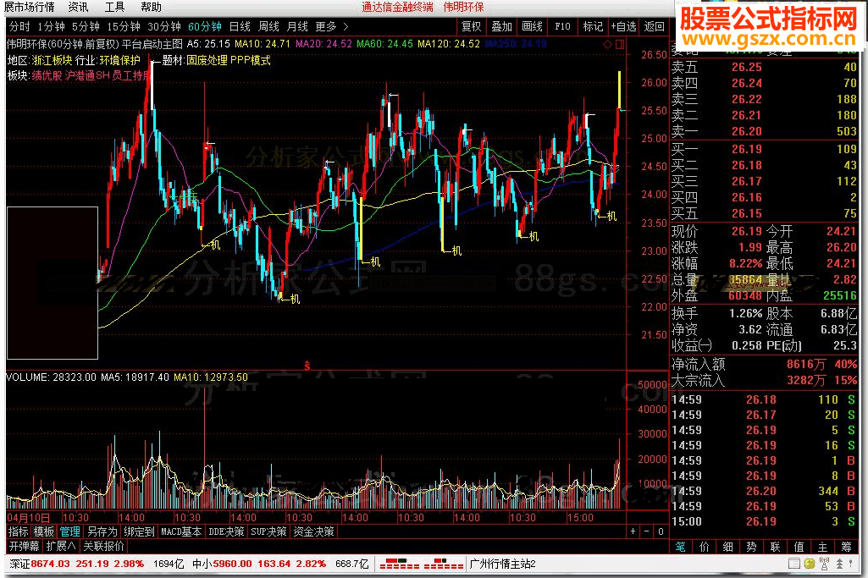Click the 沪港通SH sector link
Screen dimensions: 868x578
[x=87, y=75]
